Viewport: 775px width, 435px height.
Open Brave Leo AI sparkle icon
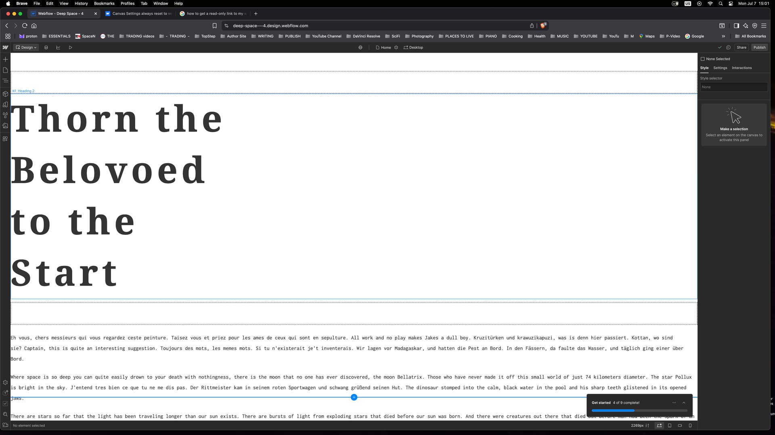tap(746, 25)
